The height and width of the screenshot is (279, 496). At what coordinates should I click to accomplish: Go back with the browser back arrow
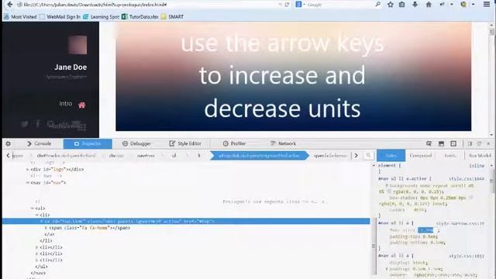(x=10, y=5)
